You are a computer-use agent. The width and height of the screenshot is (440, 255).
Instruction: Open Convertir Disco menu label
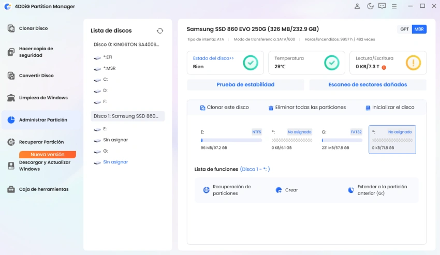coord(36,76)
